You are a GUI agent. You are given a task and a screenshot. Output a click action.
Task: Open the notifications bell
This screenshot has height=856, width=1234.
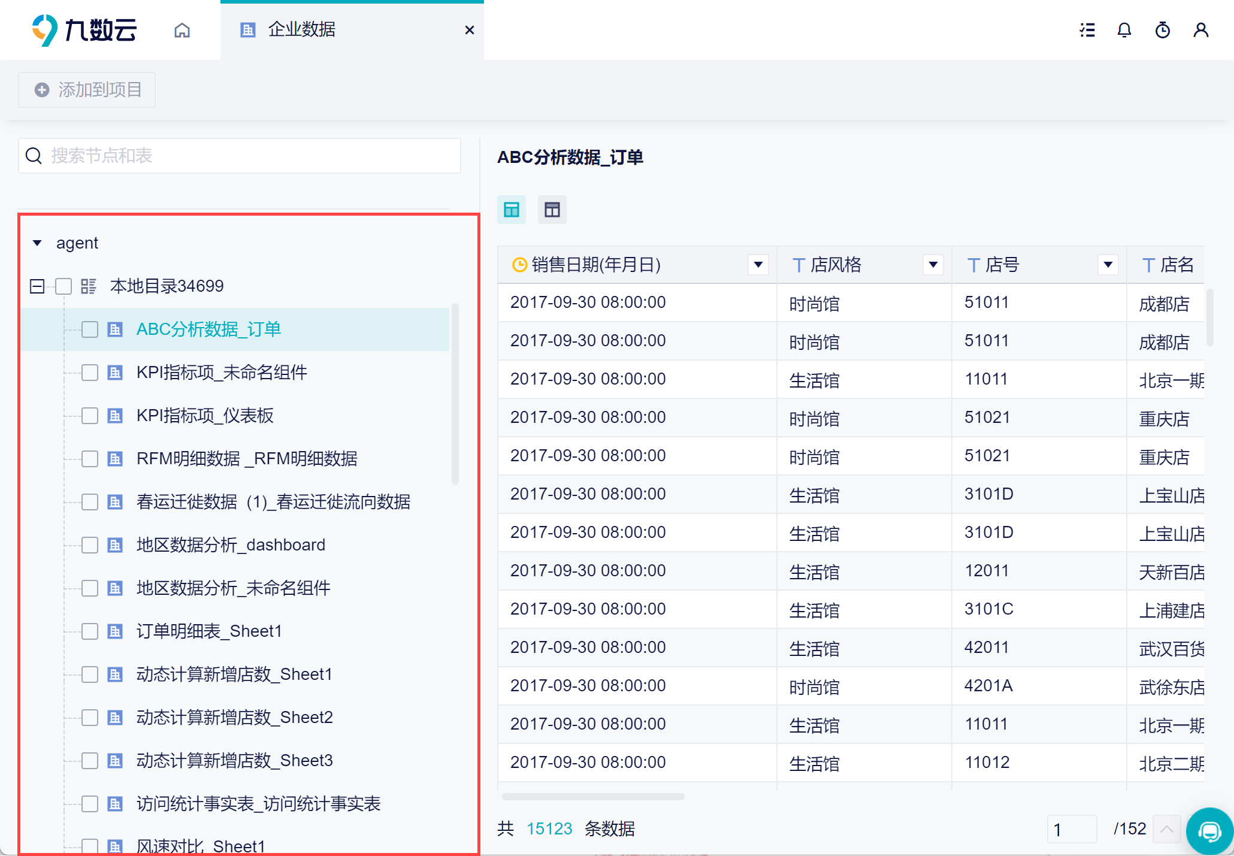1124,30
